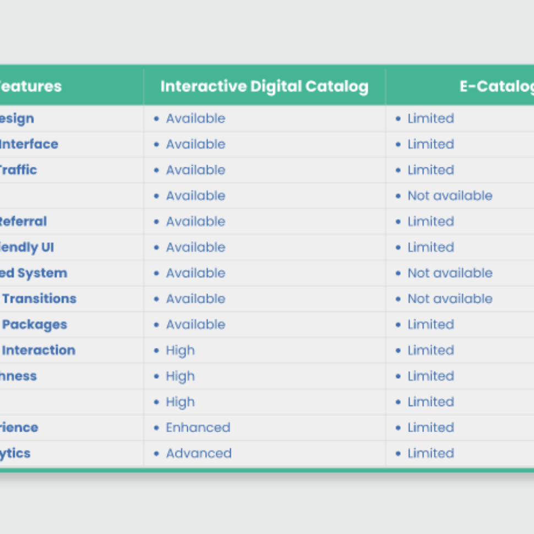534x534 pixels.
Task: Select the Enhanced cell in the table
Action: 198,428
